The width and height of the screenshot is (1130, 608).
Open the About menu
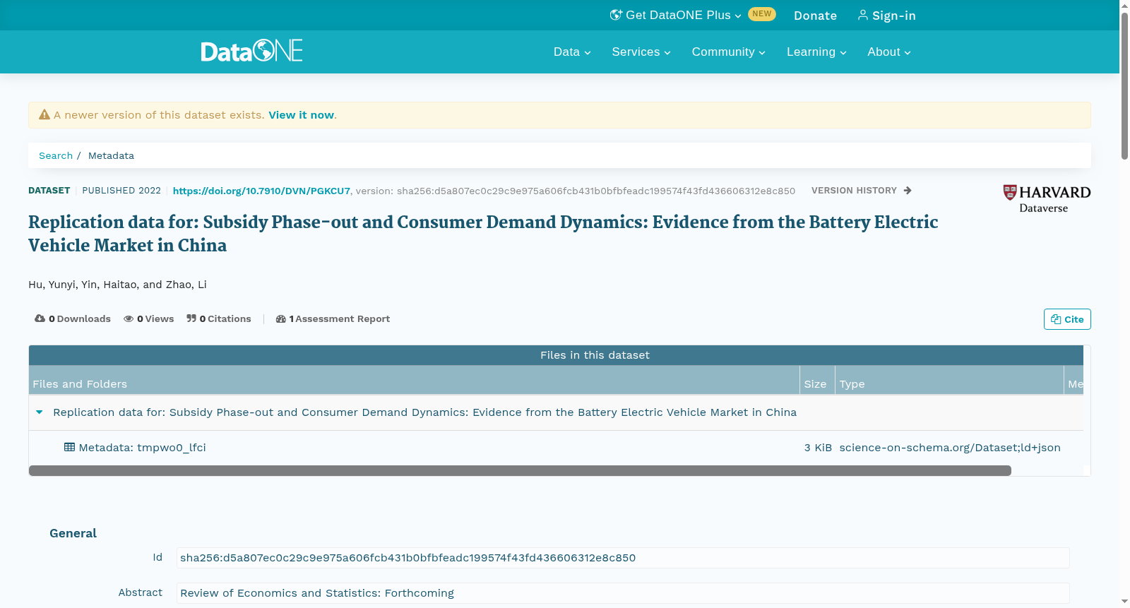pos(889,52)
